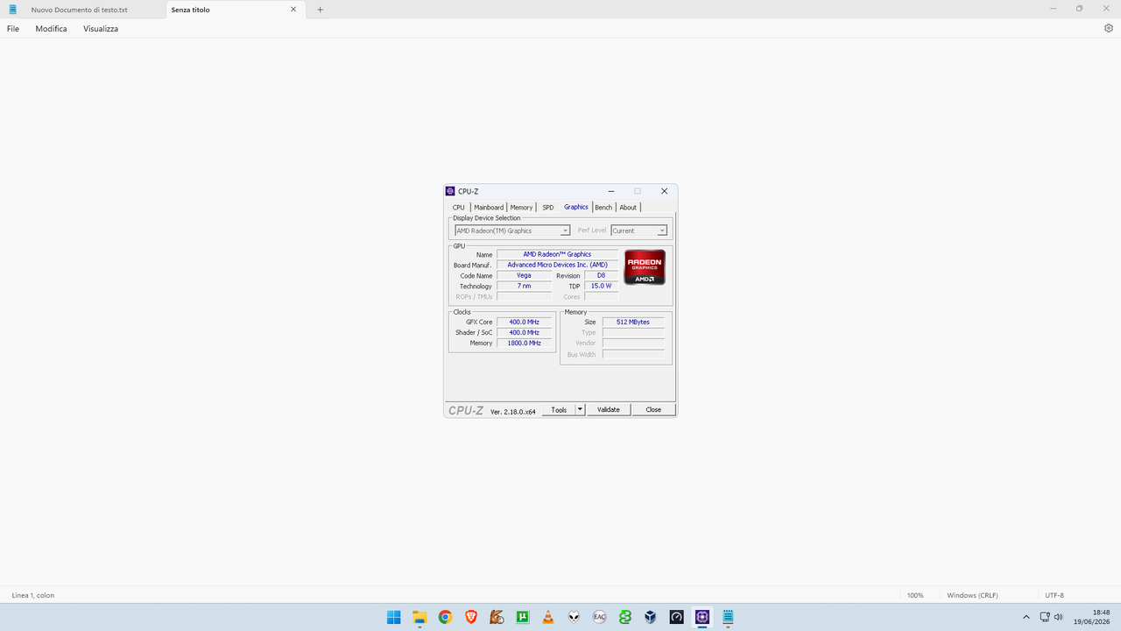Viewport: 1121px width, 631px height.
Task: Switch to Notepad taskbar icon
Action: click(728, 617)
